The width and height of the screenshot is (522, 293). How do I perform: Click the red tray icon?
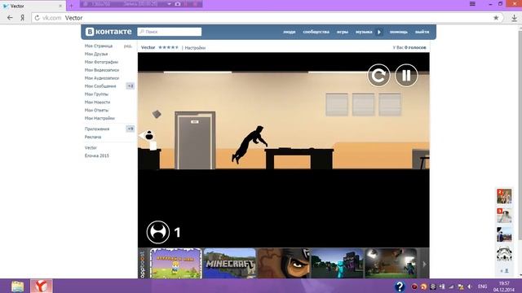pos(414,286)
